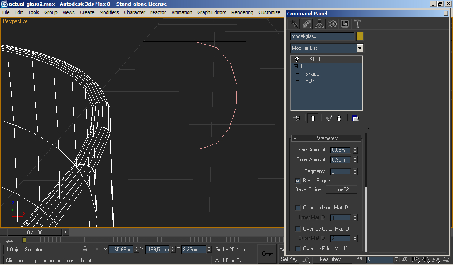Click the Line02 Bevel Spline button
453x265 pixels.
[x=342, y=189]
